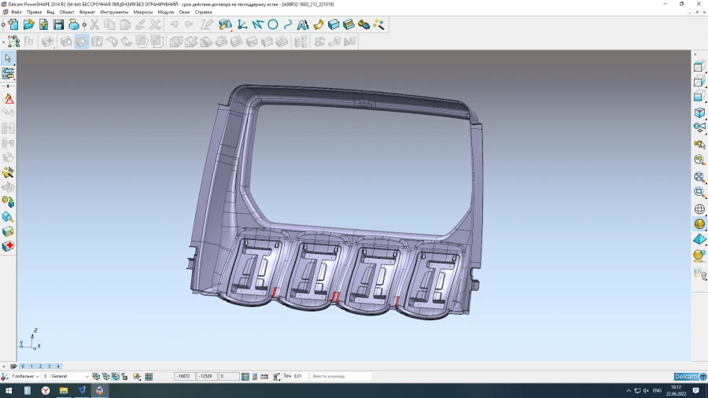Click level button 2 in level bar
Screen dimensions: 708x398
[40, 367]
